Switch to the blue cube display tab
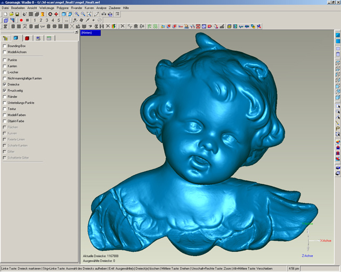This screenshot has width=341, height=272. (x=16, y=38)
